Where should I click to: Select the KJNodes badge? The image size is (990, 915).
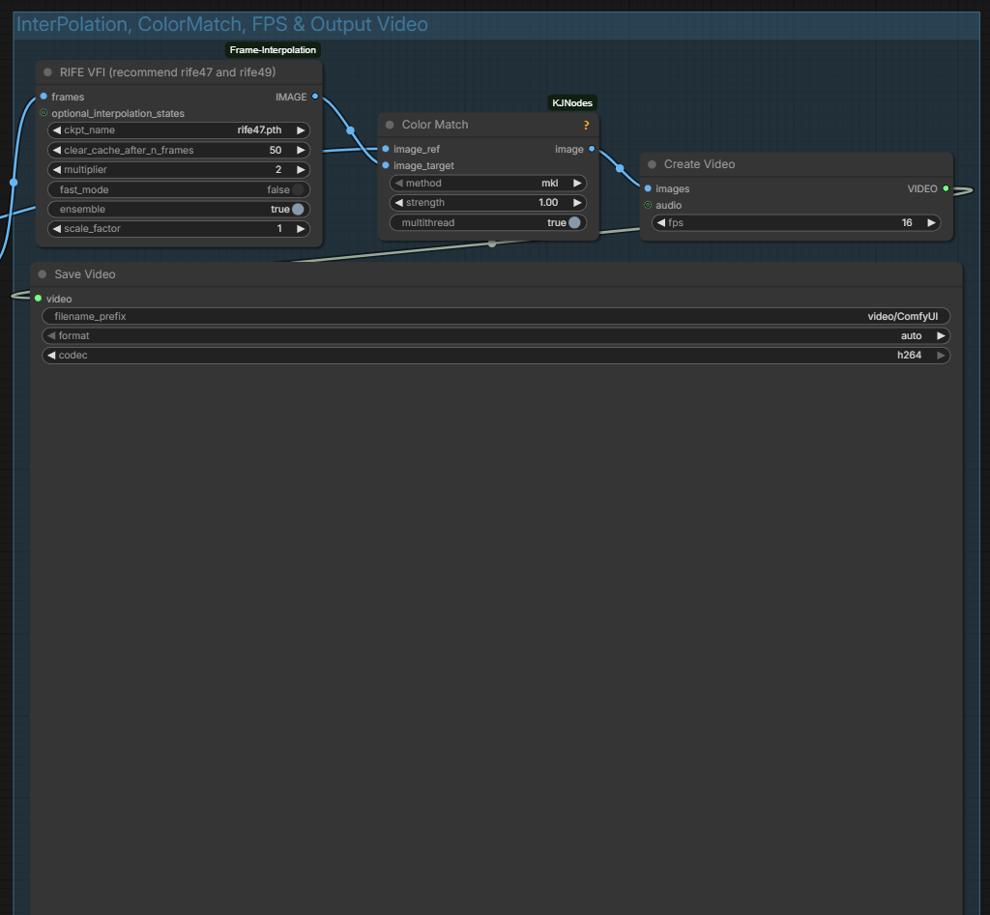pyautogui.click(x=572, y=102)
